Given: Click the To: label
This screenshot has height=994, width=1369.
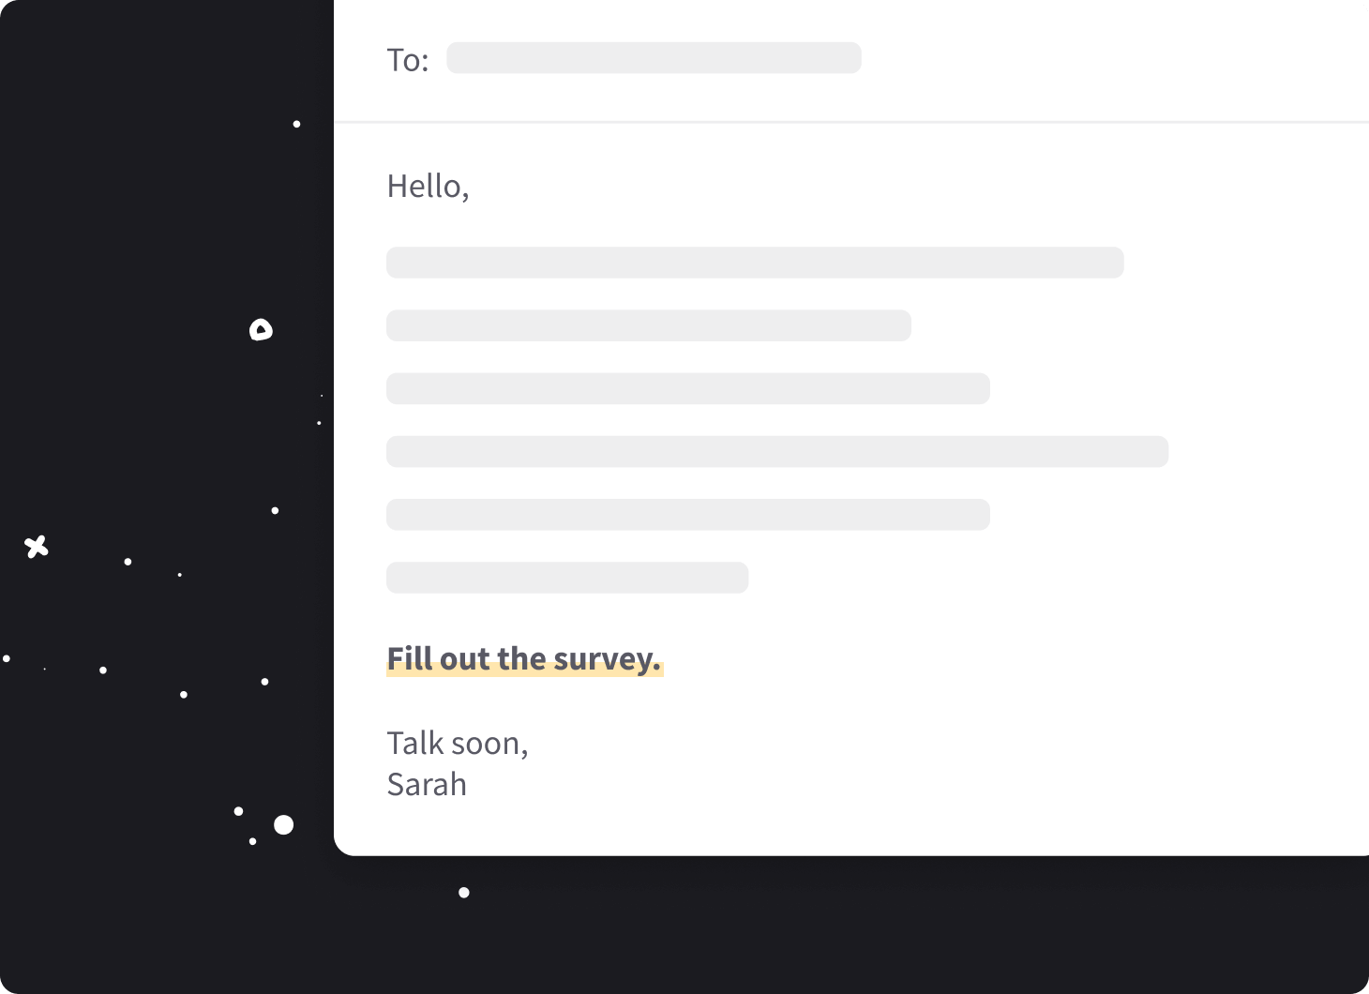Looking at the screenshot, I should [x=408, y=60].
